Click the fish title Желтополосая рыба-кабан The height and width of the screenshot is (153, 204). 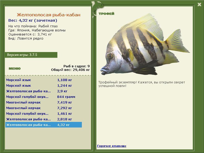(48, 15)
